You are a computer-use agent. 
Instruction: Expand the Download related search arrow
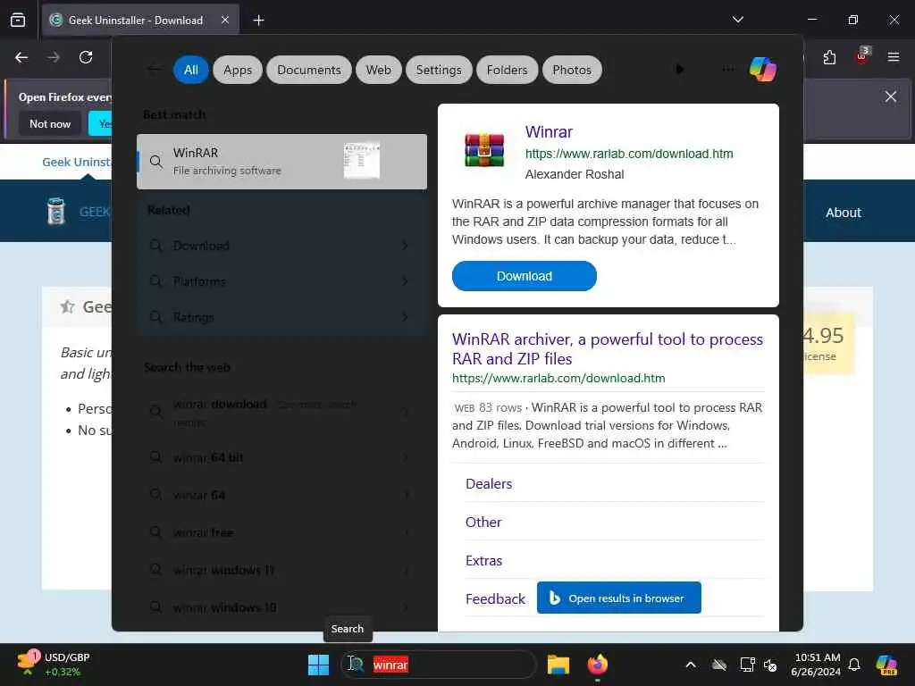click(405, 246)
